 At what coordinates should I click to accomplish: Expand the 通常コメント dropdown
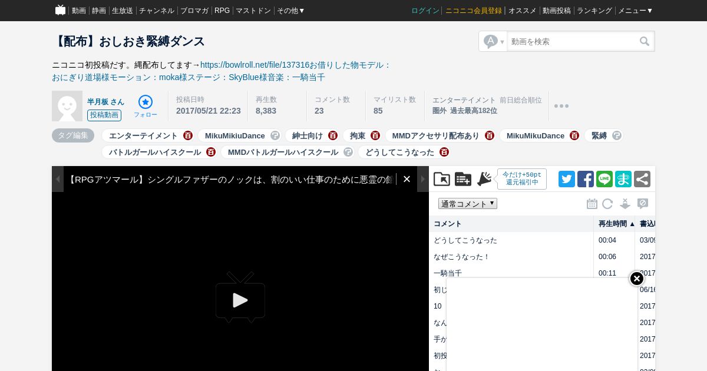[468, 204]
